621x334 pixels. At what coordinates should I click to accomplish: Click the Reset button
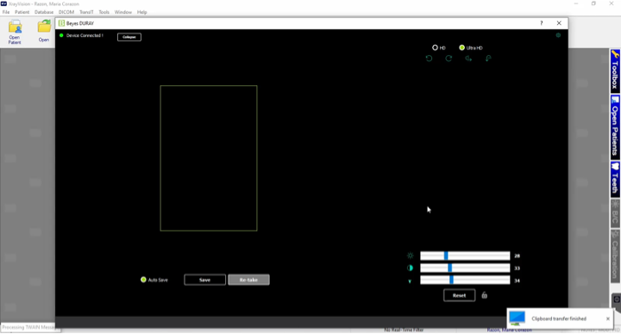[x=460, y=295]
